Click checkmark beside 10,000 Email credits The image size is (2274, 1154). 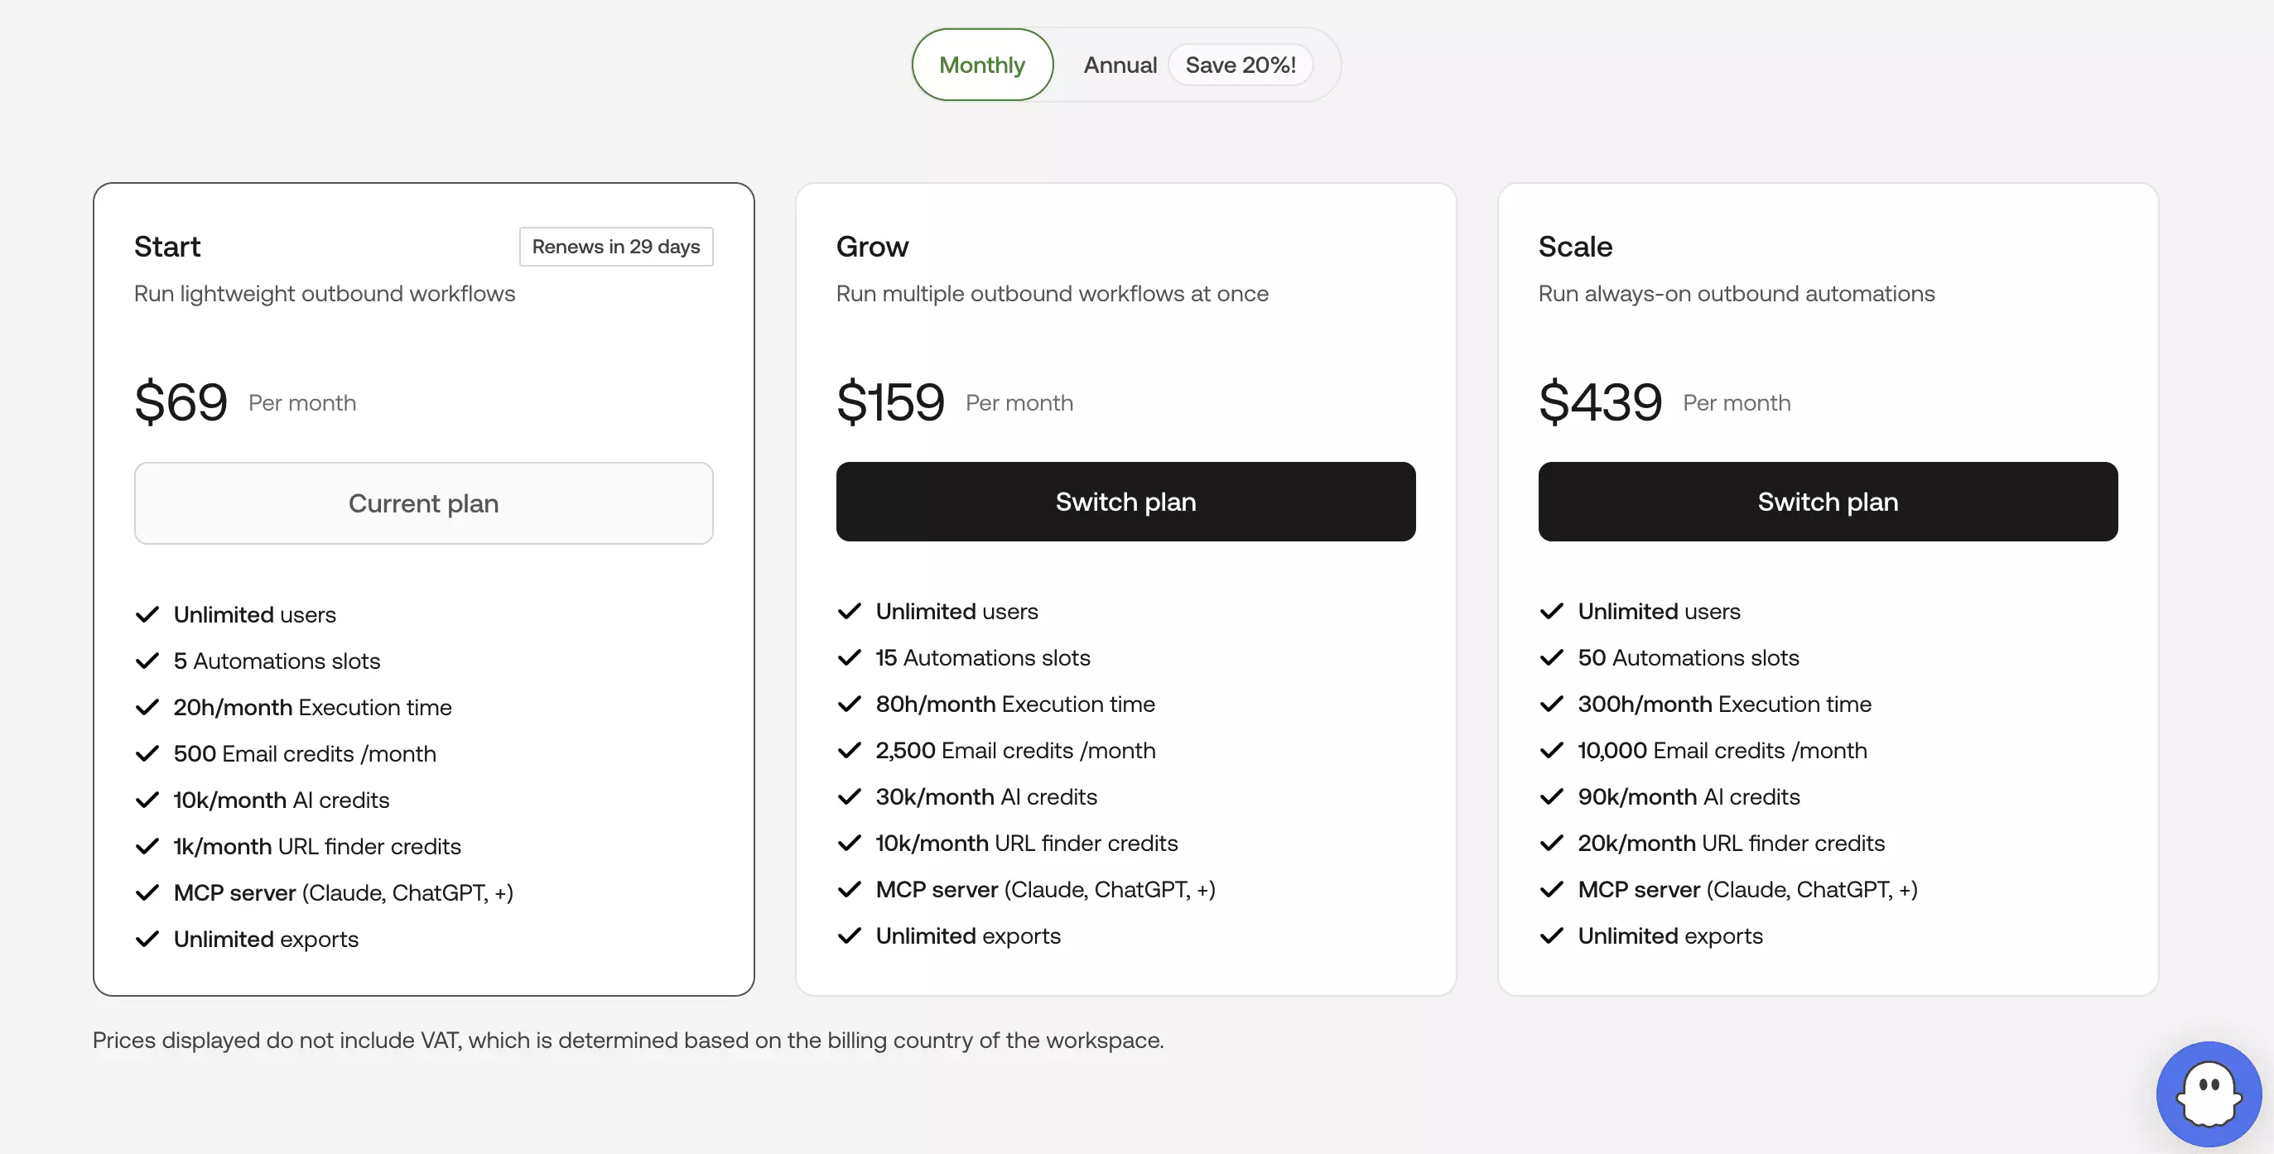click(1551, 750)
